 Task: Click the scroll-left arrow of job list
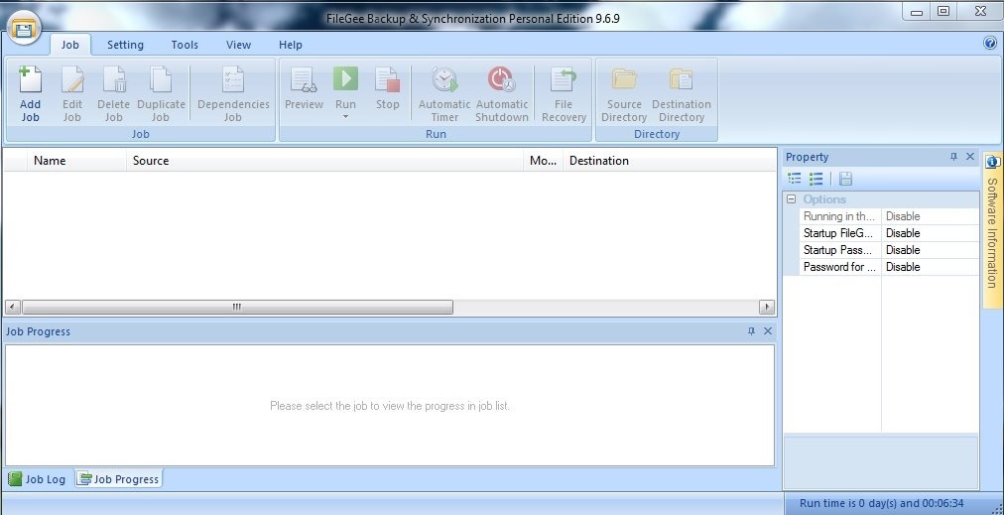pyautogui.click(x=13, y=308)
